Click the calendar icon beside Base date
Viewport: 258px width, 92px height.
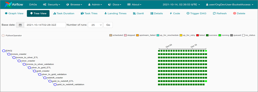click(x=20, y=25)
